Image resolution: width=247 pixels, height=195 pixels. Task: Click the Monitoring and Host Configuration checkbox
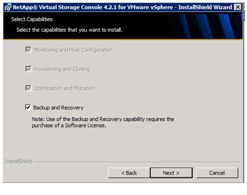click(x=28, y=49)
